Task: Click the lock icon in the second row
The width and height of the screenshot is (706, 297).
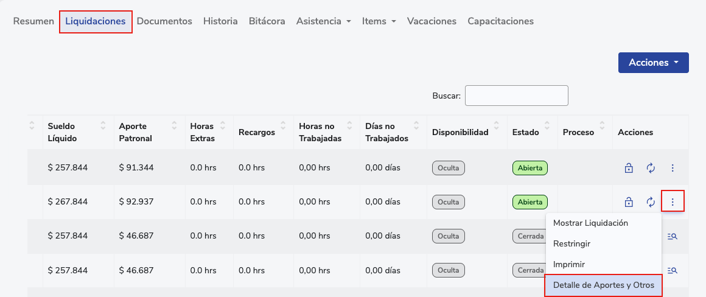Action: 629,202
